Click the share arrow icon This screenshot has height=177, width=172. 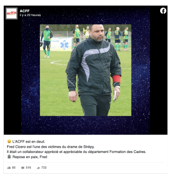(x=38, y=168)
